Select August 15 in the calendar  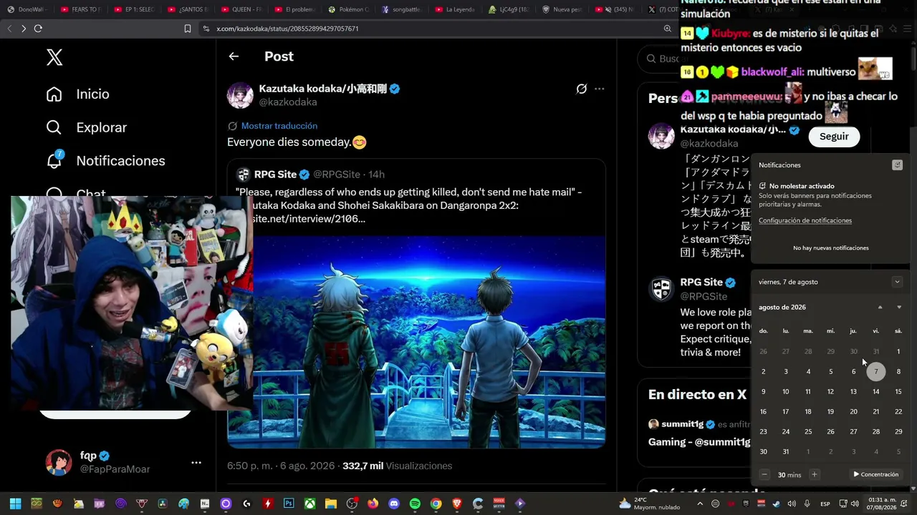[x=898, y=392]
